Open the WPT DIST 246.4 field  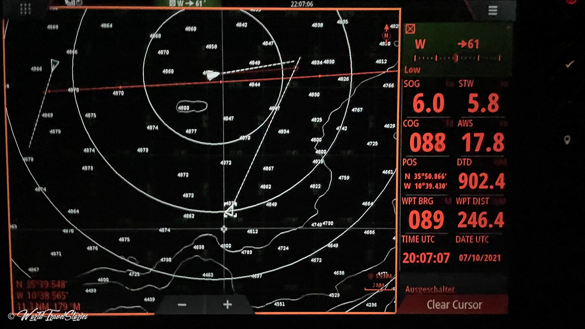(x=481, y=215)
